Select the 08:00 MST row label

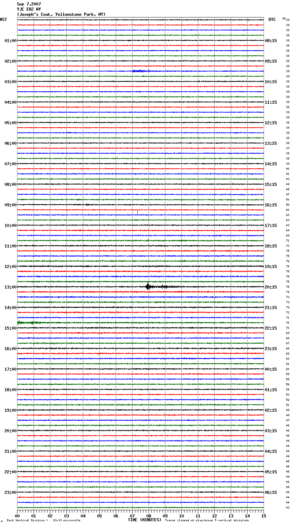click(11, 184)
